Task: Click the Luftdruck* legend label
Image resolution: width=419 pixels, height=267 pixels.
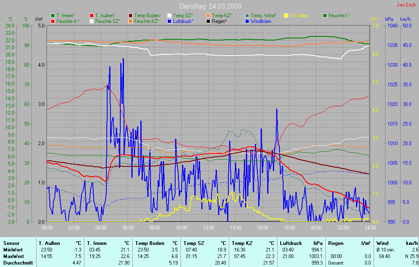Action: pos(183,21)
